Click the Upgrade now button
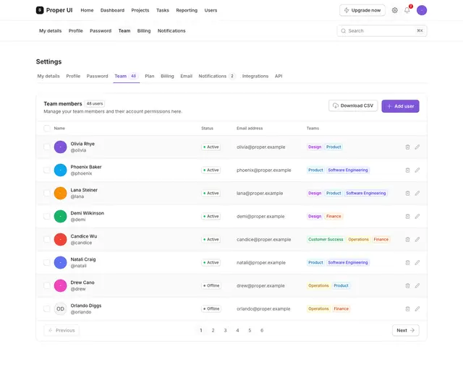Screen dimensions: 463x372 coord(362,10)
